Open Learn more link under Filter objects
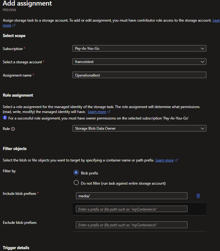Screen dimensions: 220x251 pyautogui.click(x=165, y=160)
